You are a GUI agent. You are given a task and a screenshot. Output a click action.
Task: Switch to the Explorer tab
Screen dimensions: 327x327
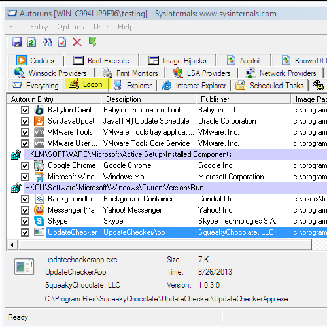133,85
